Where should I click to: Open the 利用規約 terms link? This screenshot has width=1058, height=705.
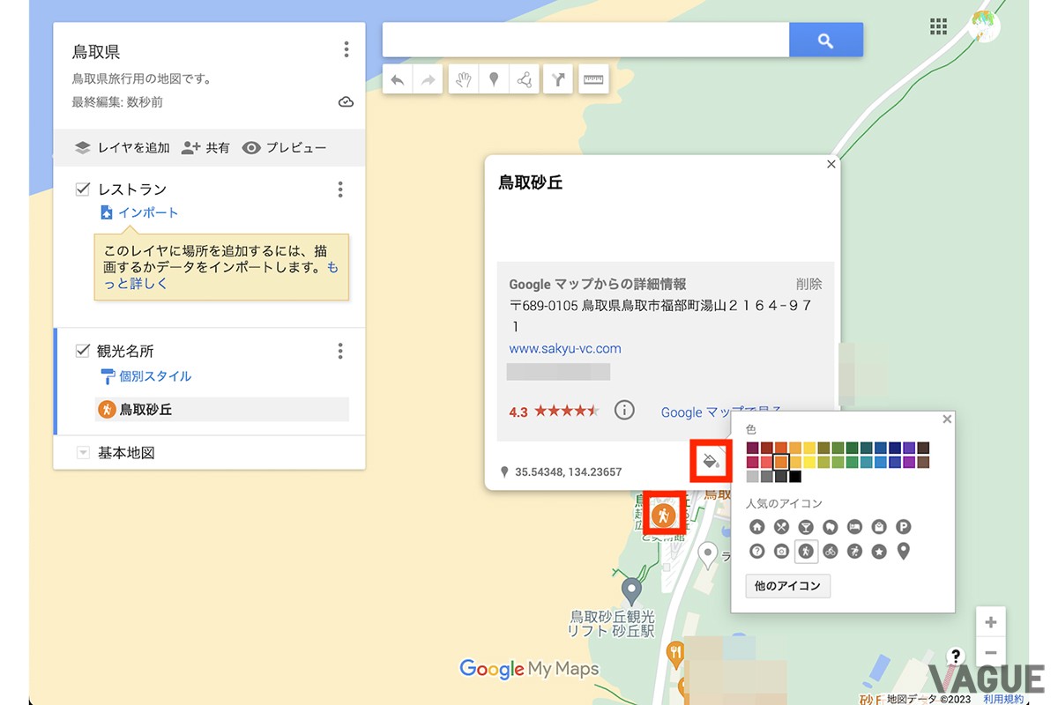pos(1003,699)
